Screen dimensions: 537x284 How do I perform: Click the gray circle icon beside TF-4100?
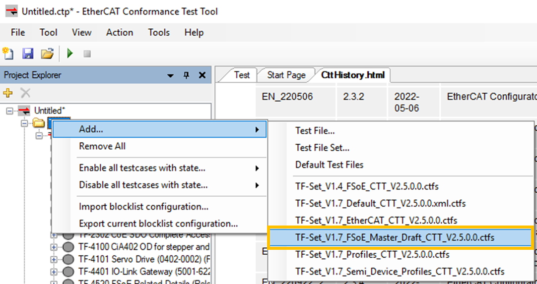[x=68, y=247]
